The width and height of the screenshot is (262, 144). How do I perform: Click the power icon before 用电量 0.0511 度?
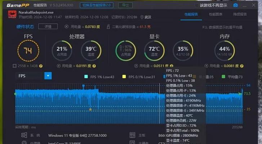coord(136,66)
